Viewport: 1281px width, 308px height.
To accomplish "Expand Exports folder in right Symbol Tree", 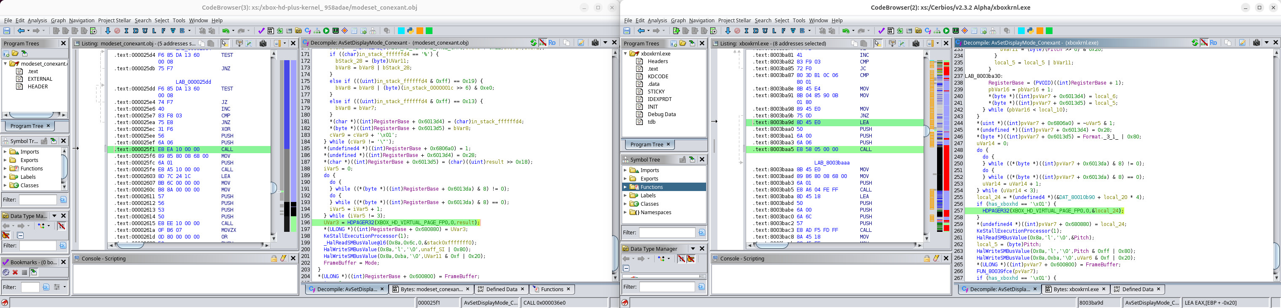I will coord(626,179).
